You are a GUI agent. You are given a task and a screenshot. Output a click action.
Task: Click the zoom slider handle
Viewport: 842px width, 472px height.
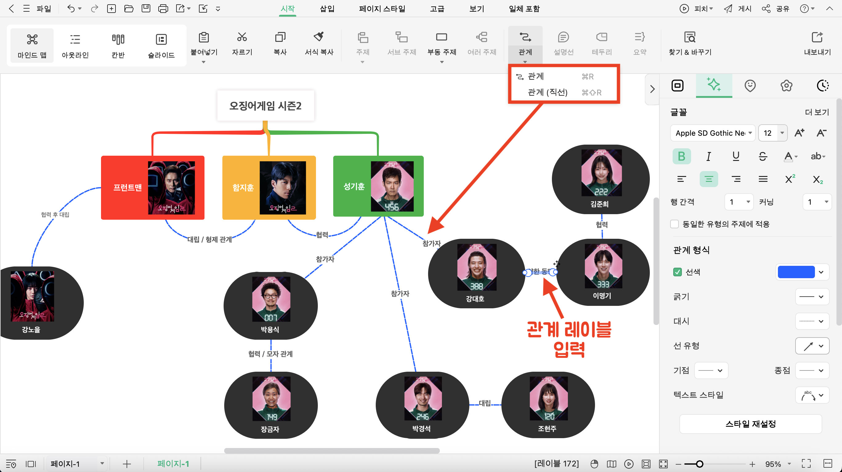pos(699,464)
